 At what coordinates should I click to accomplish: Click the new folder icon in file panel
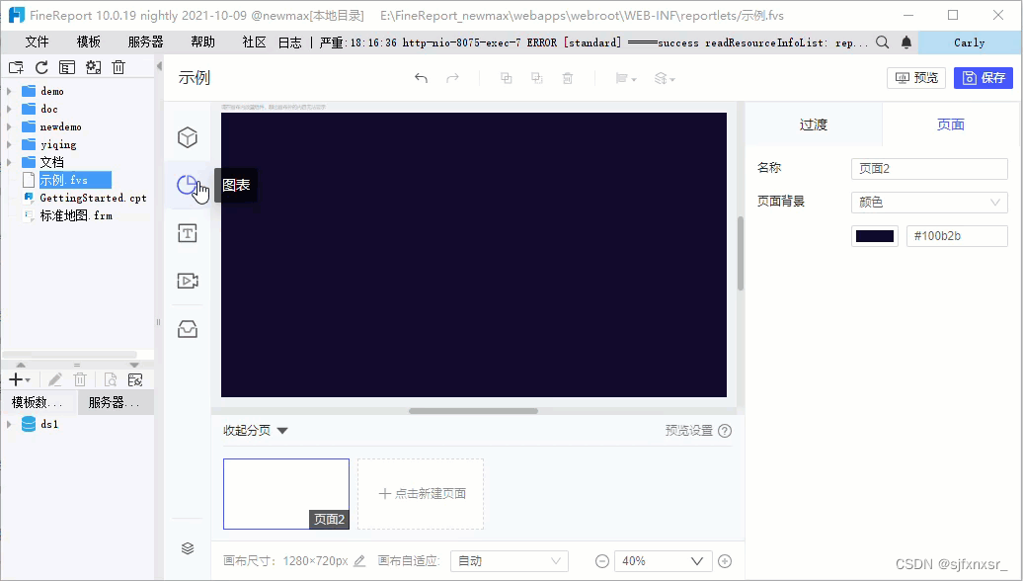click(16, 67)
